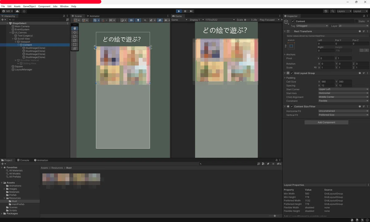Click the anchor preset stretch box
Viewport: 370px width, 222px height.
point(291,46)
